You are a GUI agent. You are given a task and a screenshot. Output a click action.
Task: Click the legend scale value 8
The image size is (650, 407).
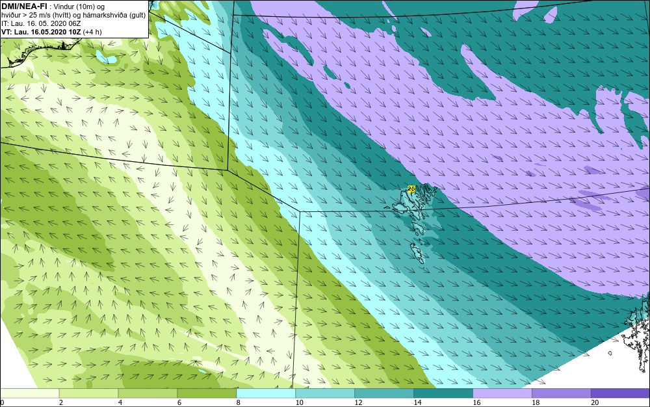point(239,402)
